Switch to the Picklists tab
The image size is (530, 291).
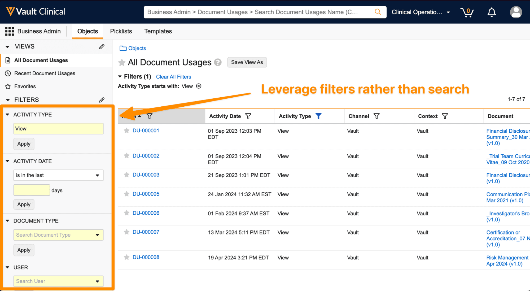pyautogui.click(x=121, y=31)
